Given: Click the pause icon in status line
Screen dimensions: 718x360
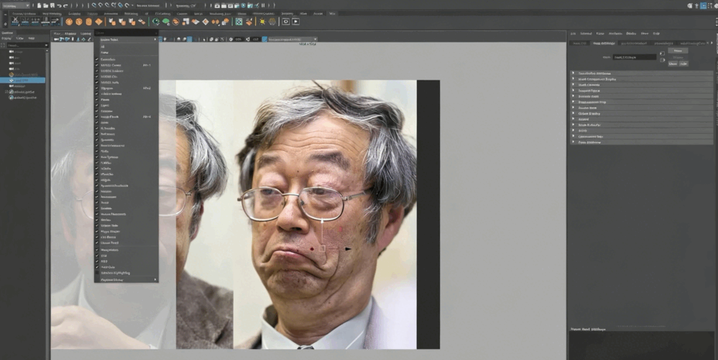Looking at the screenshot, I should (263, 6).
